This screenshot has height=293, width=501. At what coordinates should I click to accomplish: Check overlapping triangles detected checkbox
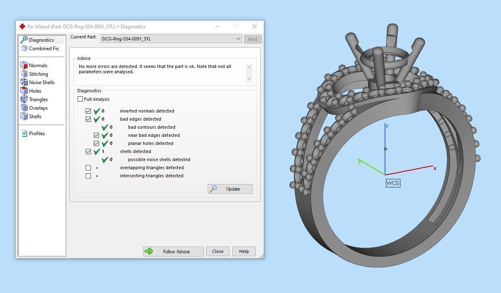coord(88,168)
